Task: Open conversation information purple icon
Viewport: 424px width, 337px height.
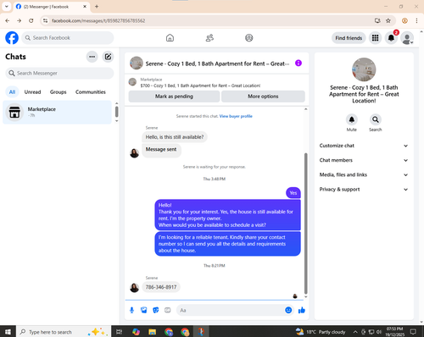Action: click(298, 63)
